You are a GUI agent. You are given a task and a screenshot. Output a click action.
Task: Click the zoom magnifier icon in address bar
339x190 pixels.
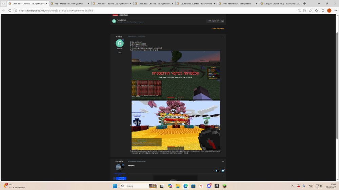click(x=299, y=10)
